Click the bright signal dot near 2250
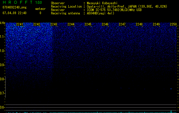Image resolution: width=179 pixels, height=113 pixels. pyautogui.click(x=171, y=89)
